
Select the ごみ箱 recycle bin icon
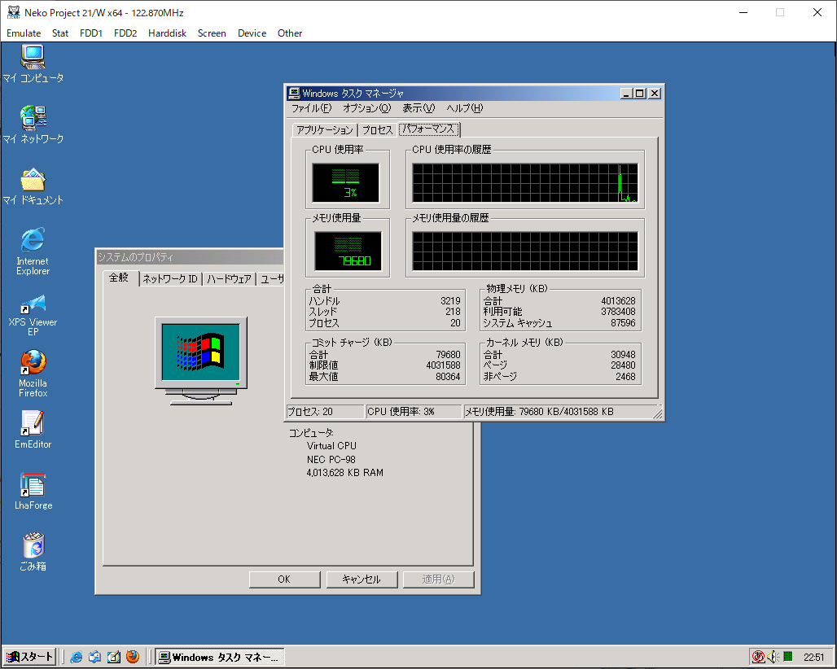point(33,552)
